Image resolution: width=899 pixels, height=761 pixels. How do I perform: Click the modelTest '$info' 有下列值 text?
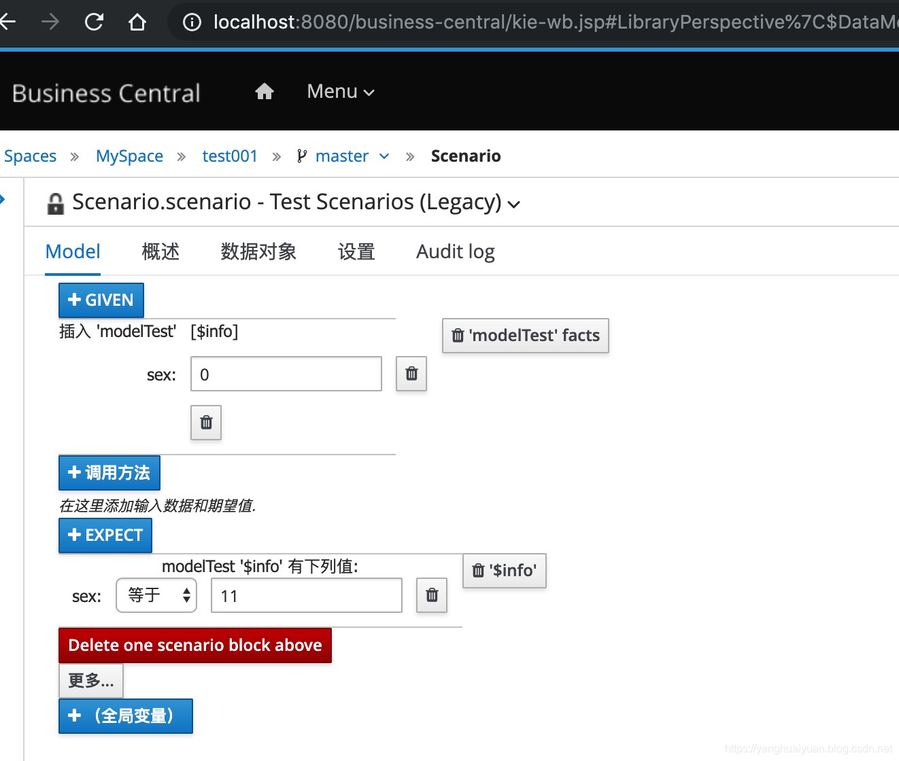click(x=260, y=567)
